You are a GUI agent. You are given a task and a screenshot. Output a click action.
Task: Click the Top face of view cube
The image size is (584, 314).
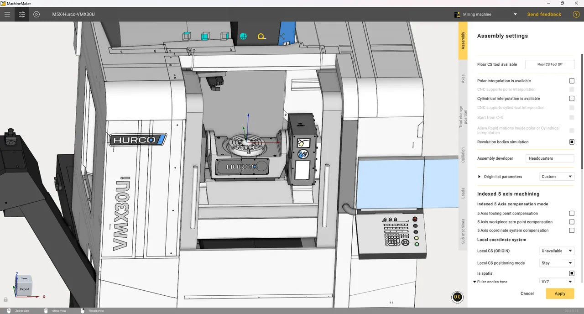coord(24,278)
